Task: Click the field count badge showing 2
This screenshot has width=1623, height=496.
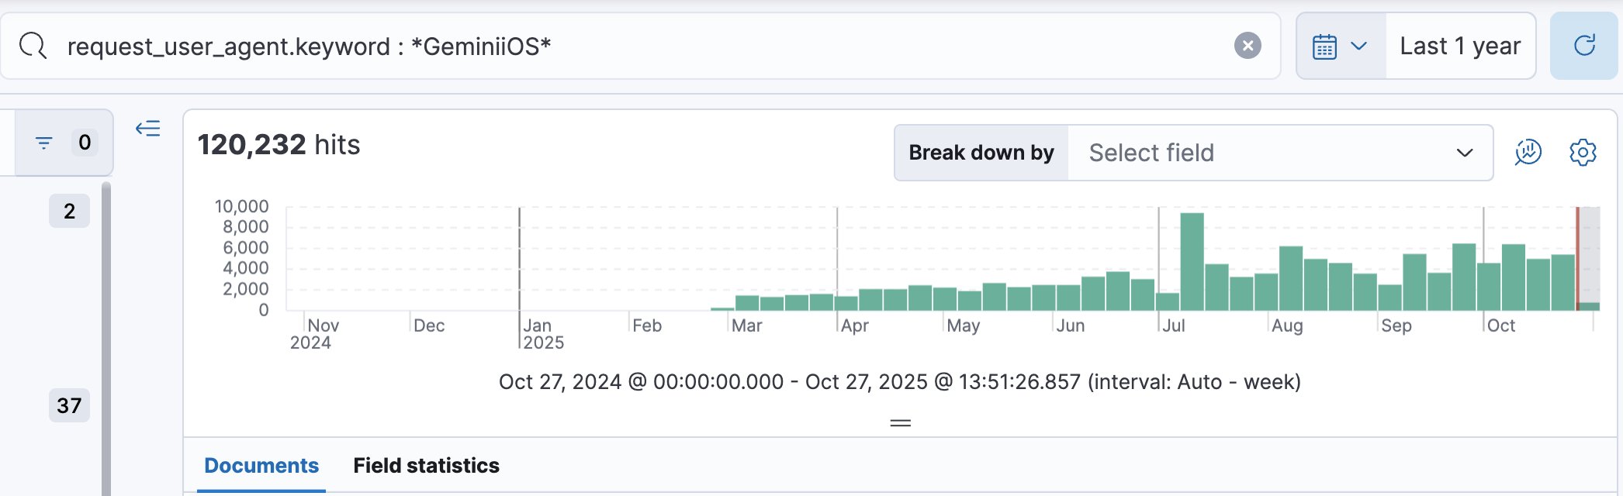Action: 69,211
